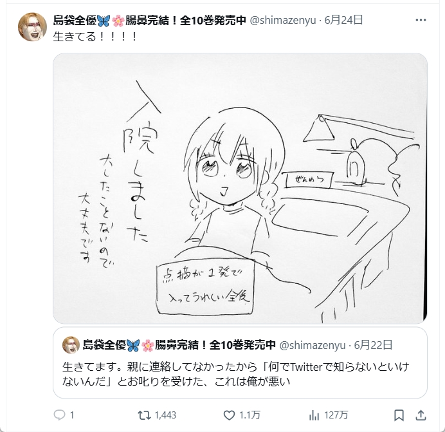
Task: Click the reply speech bubble icon
Action: (59, 415)
